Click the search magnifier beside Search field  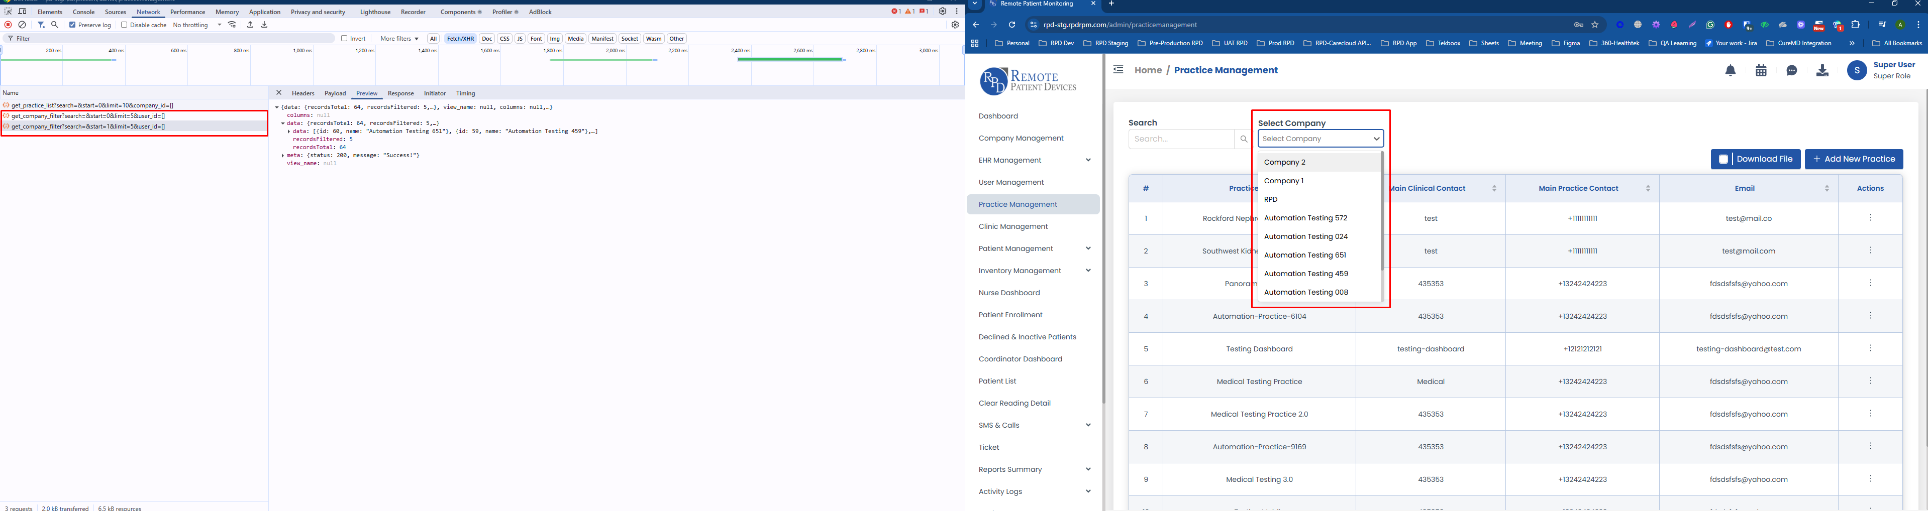tap(1243, 139)
